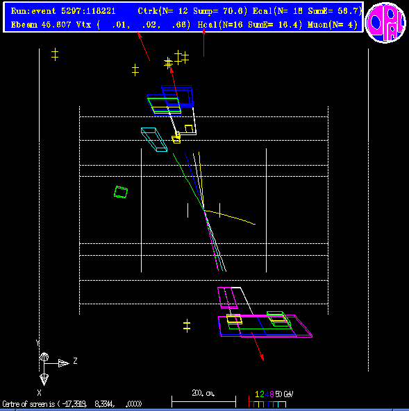
Task: Click the Run:event 5297:118221 header text
Action: pos(63,11)
